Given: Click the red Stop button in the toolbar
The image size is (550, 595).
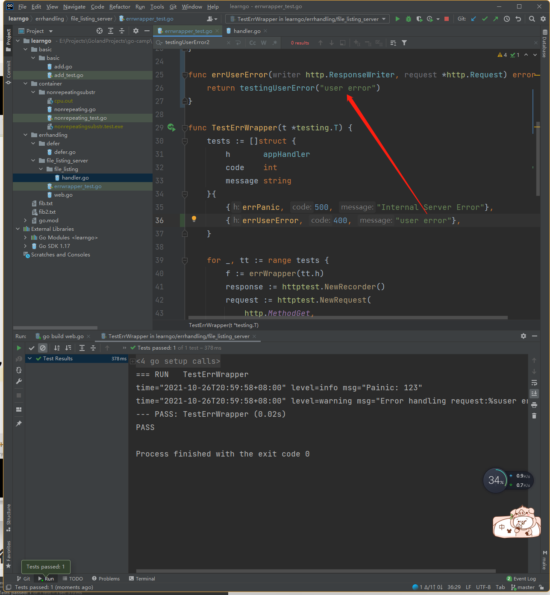Looking at the screenshot, I should 447,19.
